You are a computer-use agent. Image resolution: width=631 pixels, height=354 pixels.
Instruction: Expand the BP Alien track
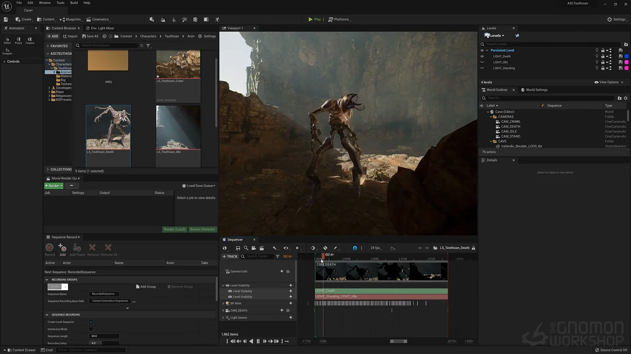223,304
